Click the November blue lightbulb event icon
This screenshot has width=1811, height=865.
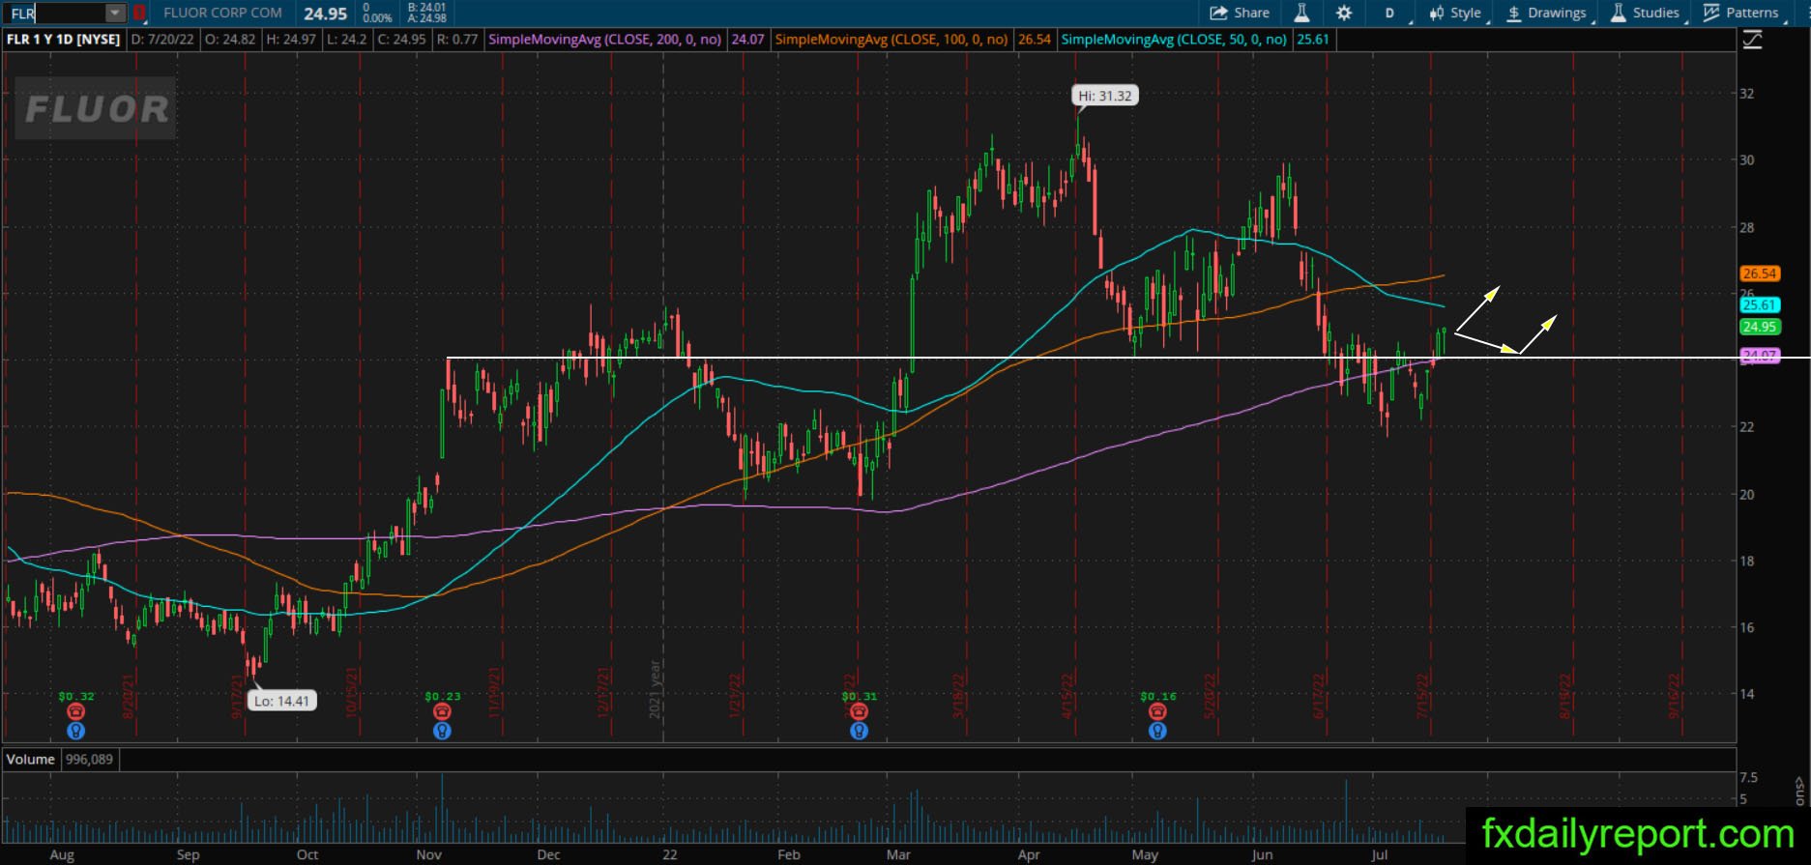point(442,731)
